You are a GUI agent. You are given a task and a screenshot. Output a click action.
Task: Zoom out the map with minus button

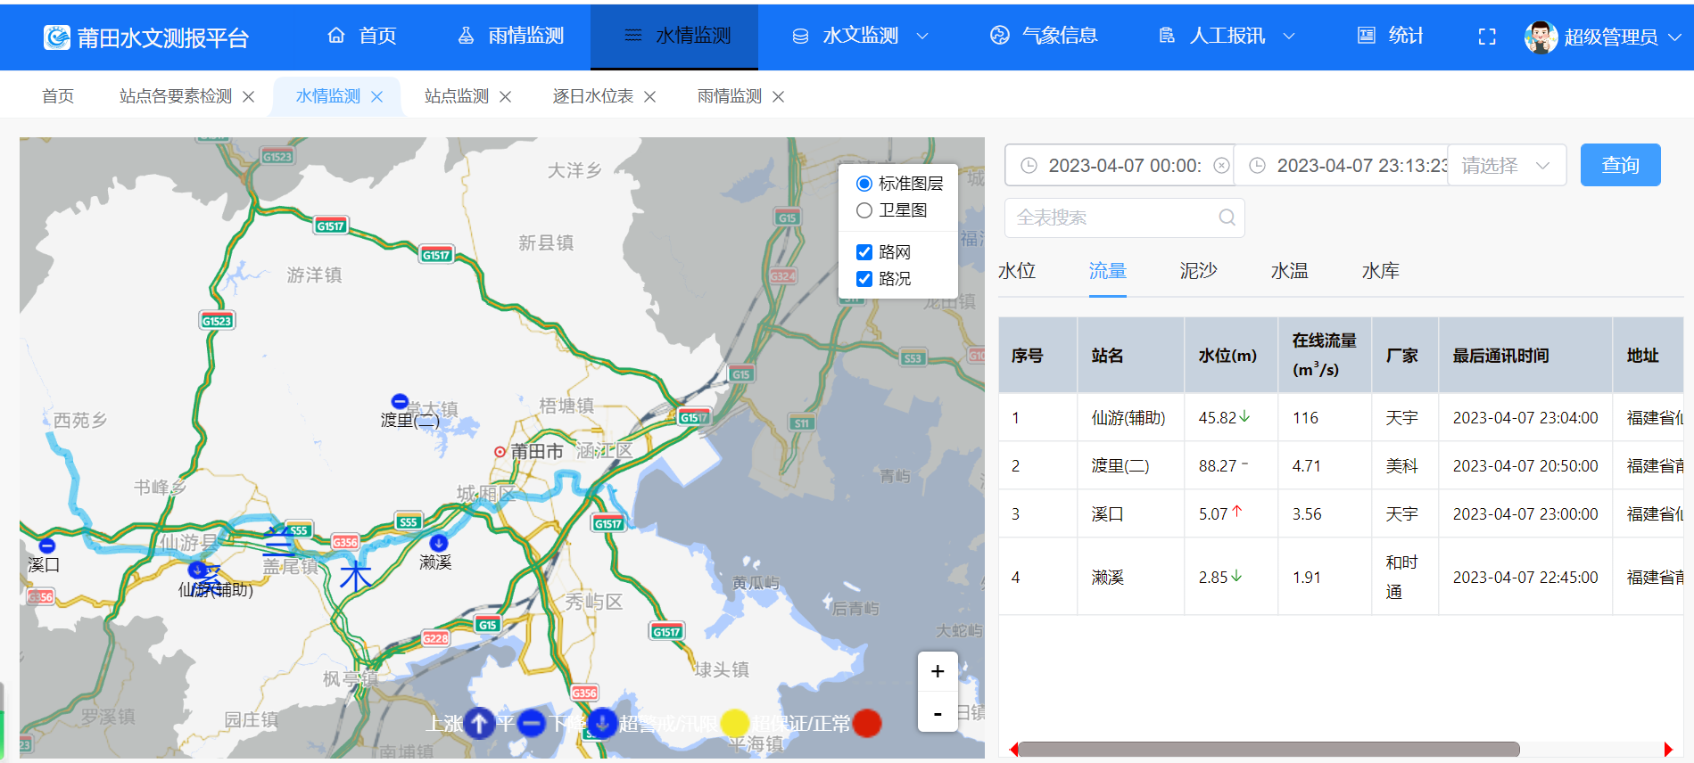937,713
